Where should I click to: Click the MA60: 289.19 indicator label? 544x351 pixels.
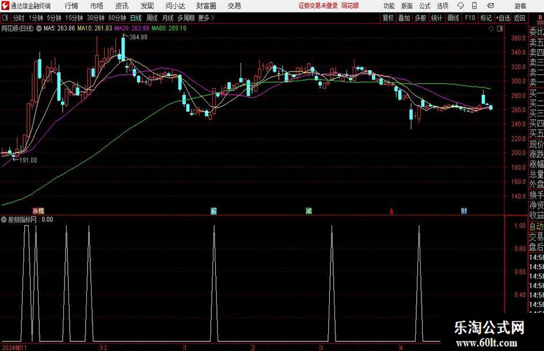click(169, 28)
